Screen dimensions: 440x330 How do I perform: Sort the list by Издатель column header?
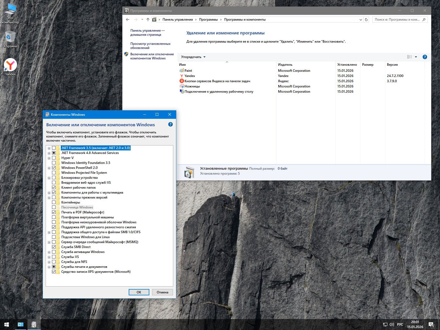(x=285, y=65)
